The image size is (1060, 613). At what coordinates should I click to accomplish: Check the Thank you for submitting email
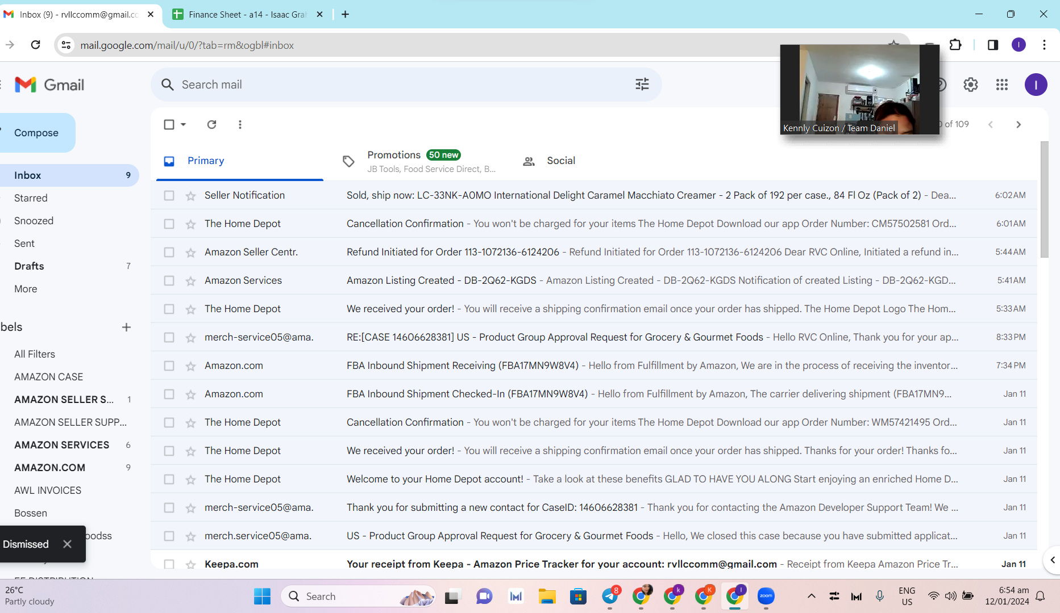click(169, 507)
